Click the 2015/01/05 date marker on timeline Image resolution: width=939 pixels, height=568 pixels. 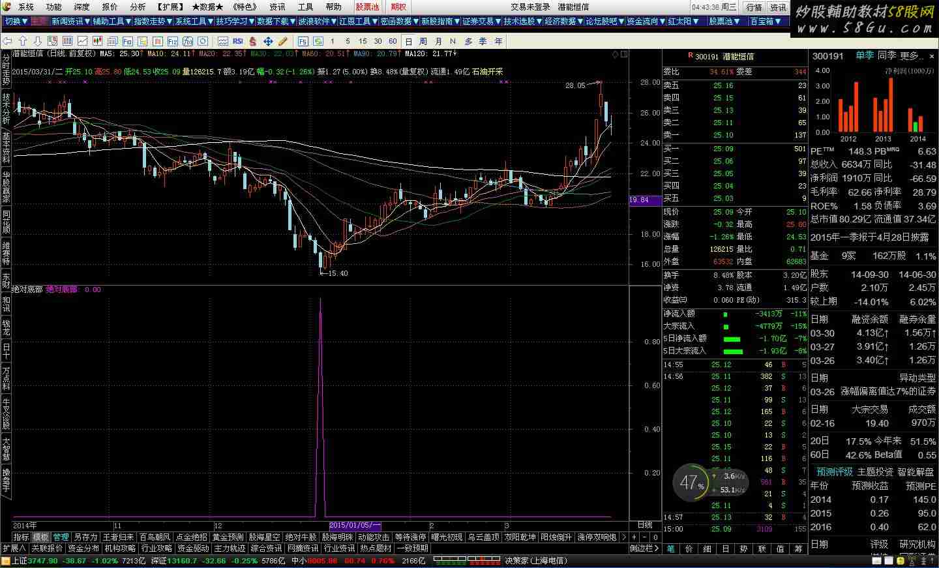coord(355,525)
